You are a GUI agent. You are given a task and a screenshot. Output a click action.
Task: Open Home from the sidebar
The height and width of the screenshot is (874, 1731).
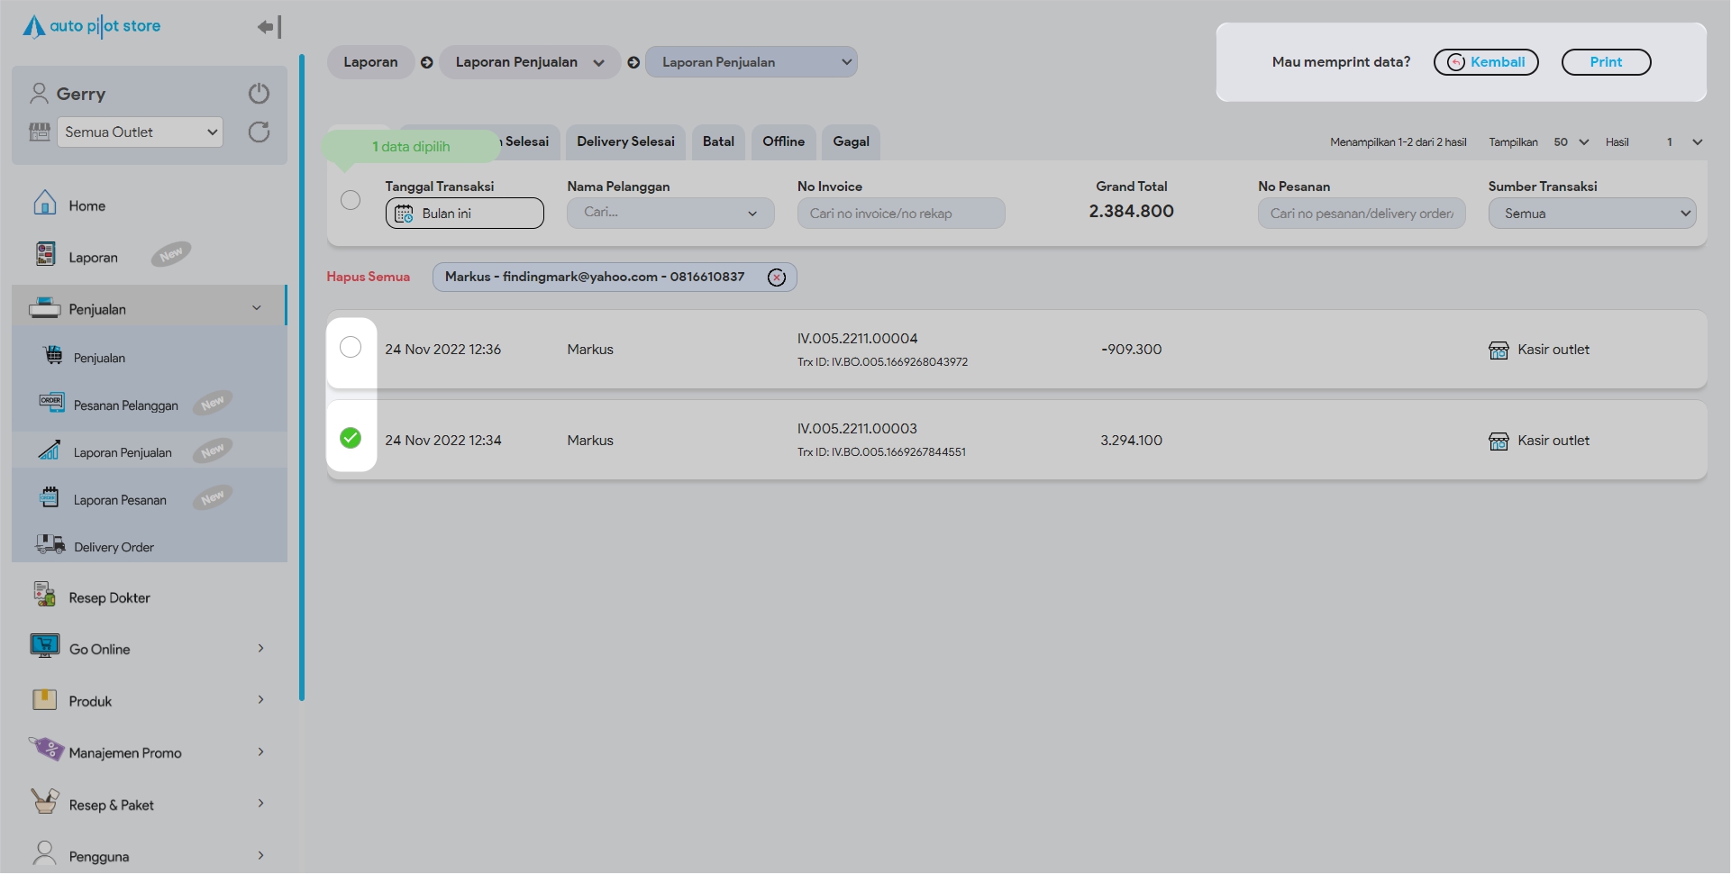point(87,205)
